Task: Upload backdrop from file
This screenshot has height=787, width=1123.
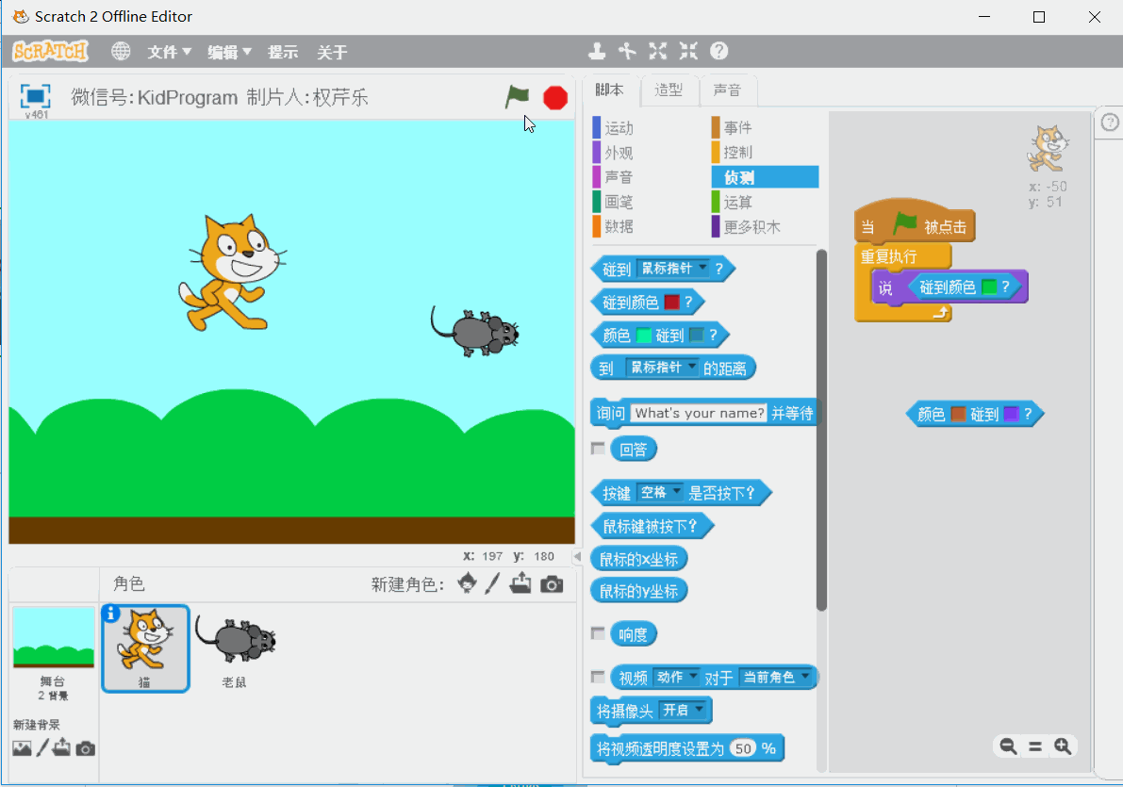Action: point(61,747)
